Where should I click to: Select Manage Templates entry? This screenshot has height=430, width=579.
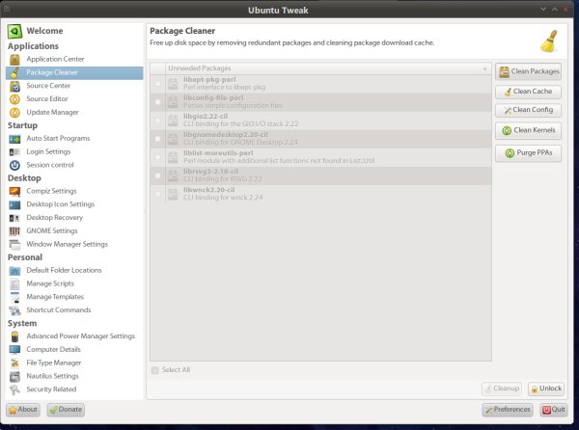tap(55, 297)
